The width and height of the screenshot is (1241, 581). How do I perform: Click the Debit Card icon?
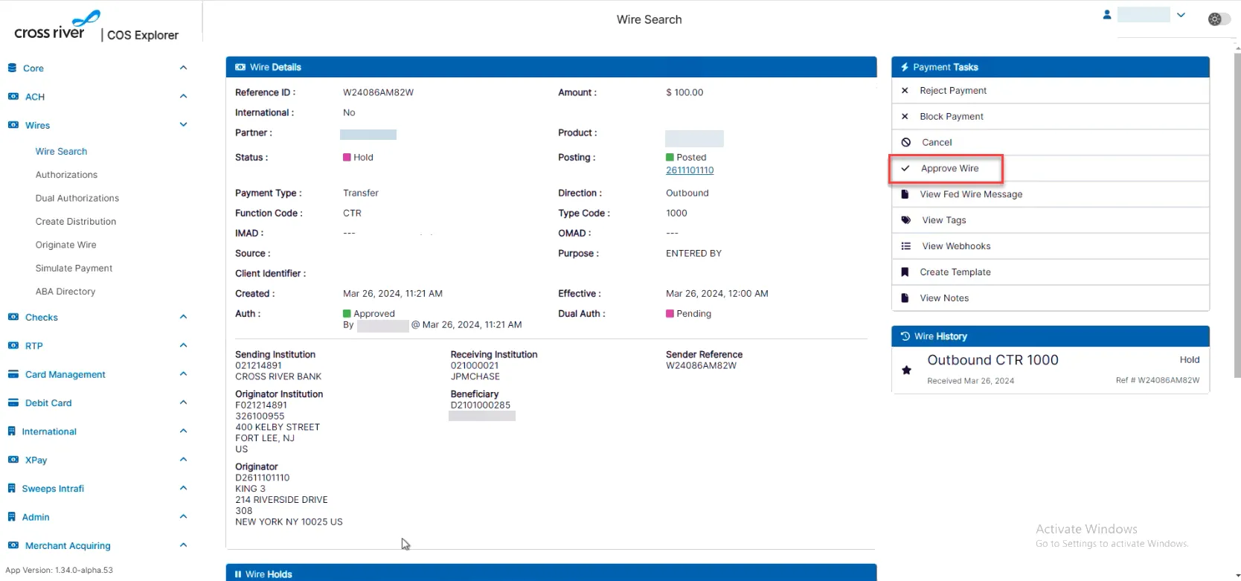pyautogui.click(x=13, y=403)
